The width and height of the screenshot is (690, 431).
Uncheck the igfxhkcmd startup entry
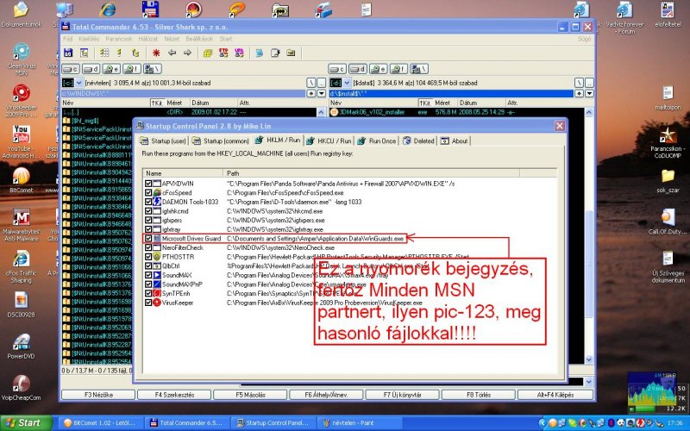click(148, 211)
